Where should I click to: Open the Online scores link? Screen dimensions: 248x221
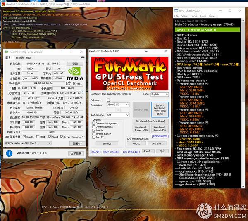(x=160, y=136)
